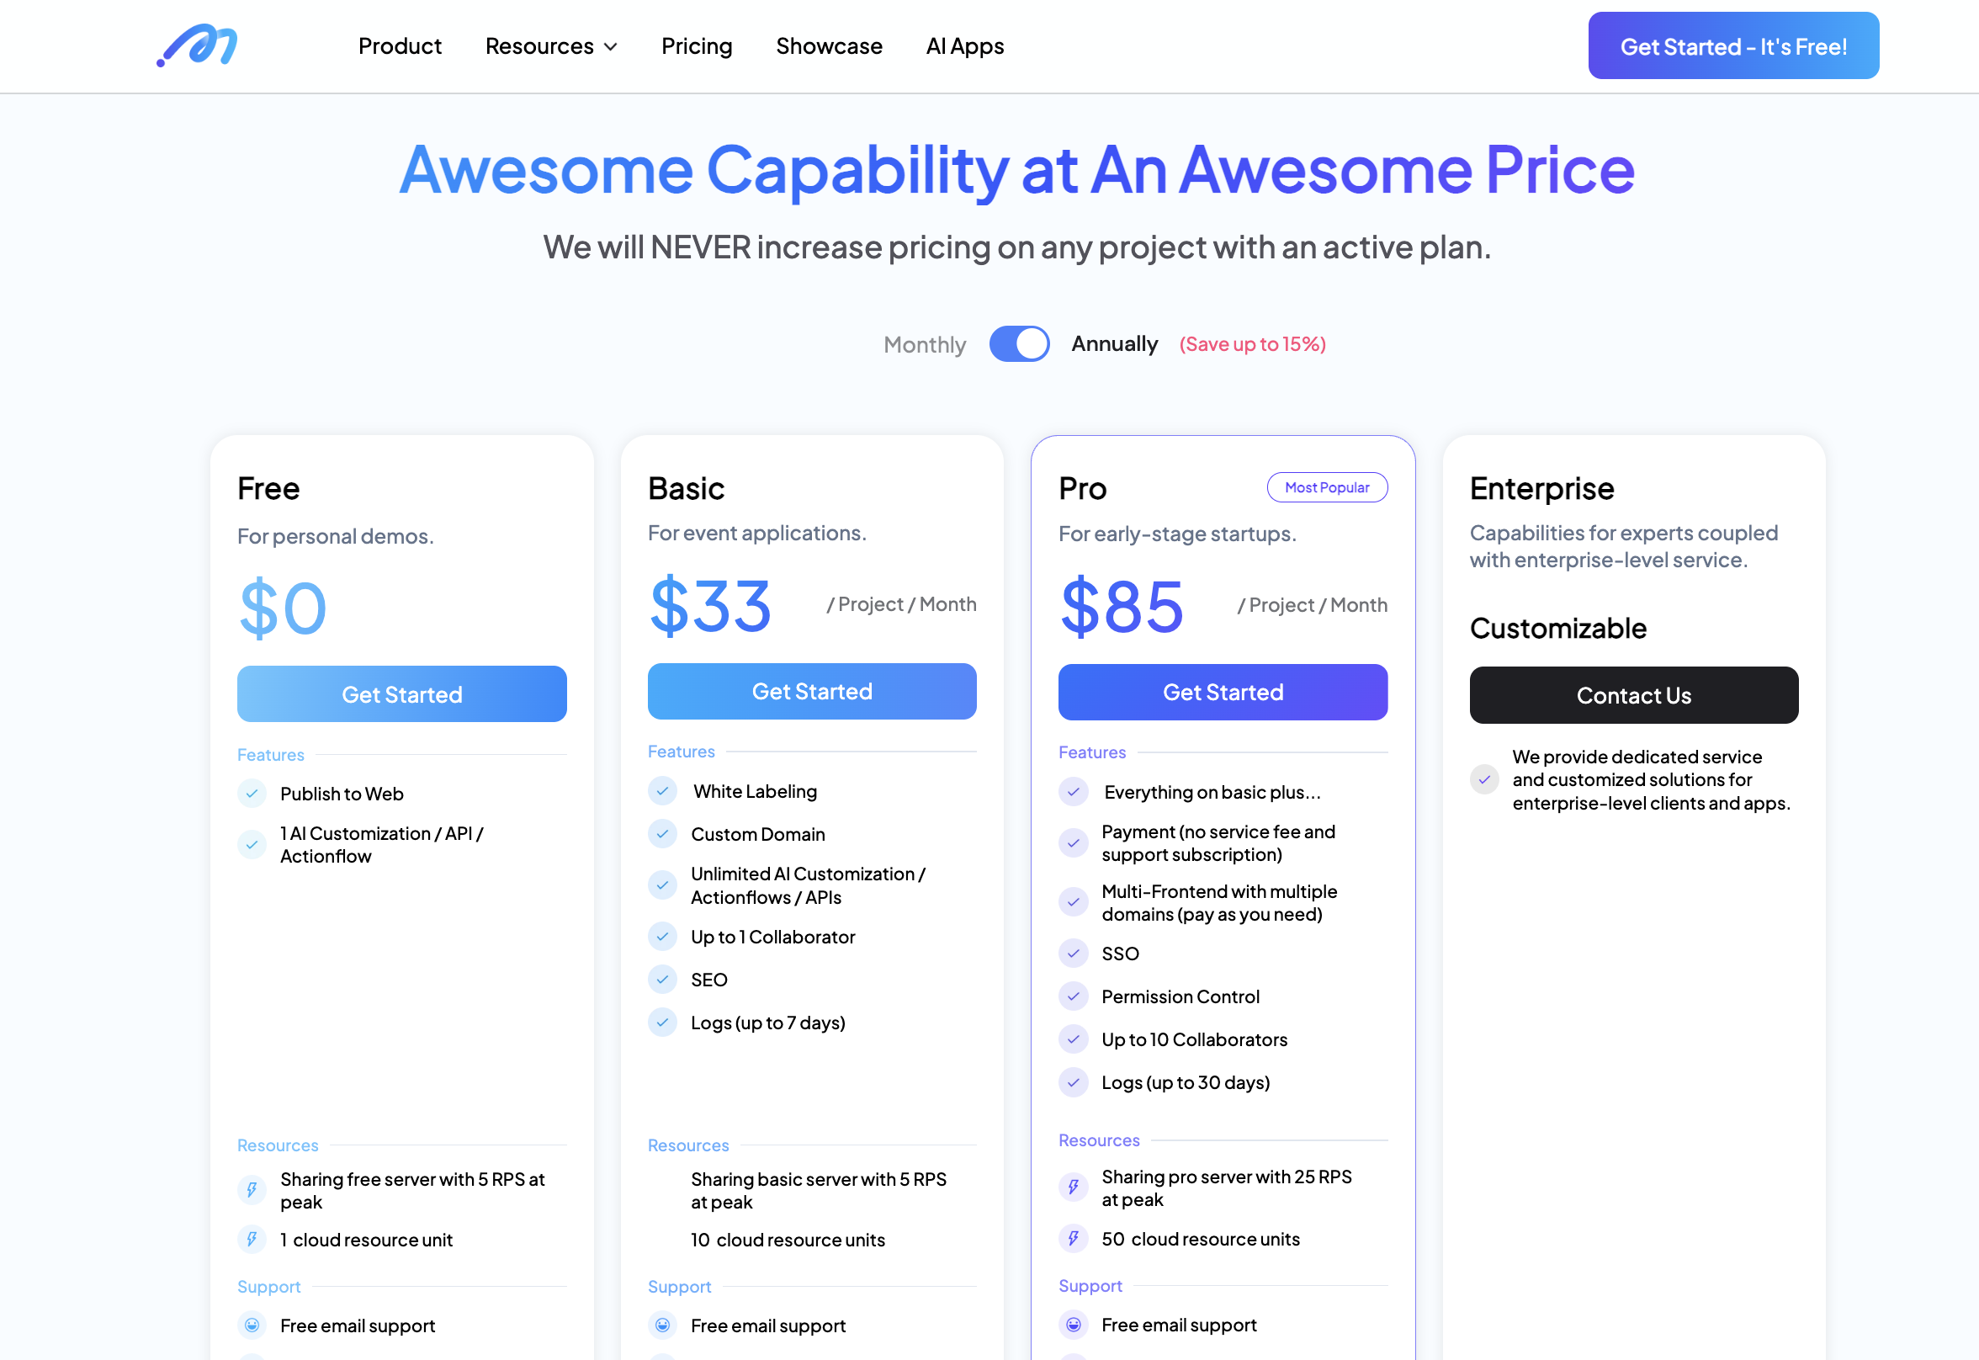The width and height of the screenshot is (1979, 1360).
Task: Click the Contact Us button
Action: 1632,694
